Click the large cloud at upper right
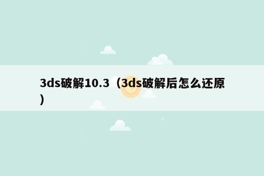Image resolution: width=264 pixels, height=176 pixels. point(160,59)
